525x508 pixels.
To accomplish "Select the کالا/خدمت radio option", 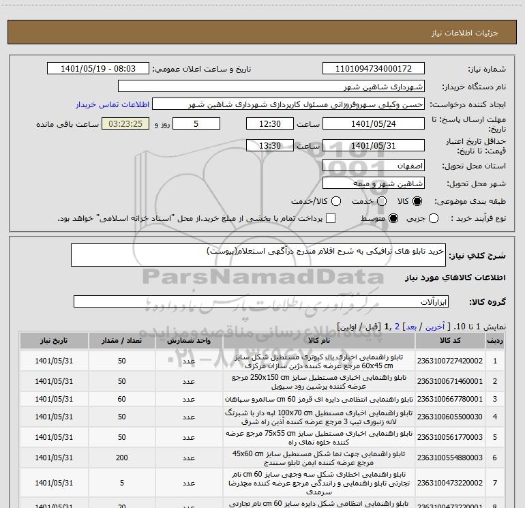I will (336, 201).
